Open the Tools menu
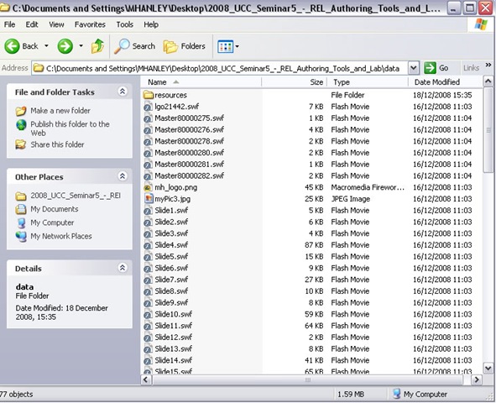The height and width of the screenshot is (403, 496). click(x=125, y=24)
